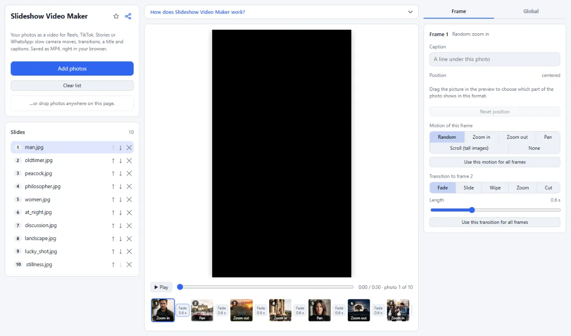Viewport: 571px width, 336px height.
Task: Select Random motion for this frame
Action: coord(447,137)
